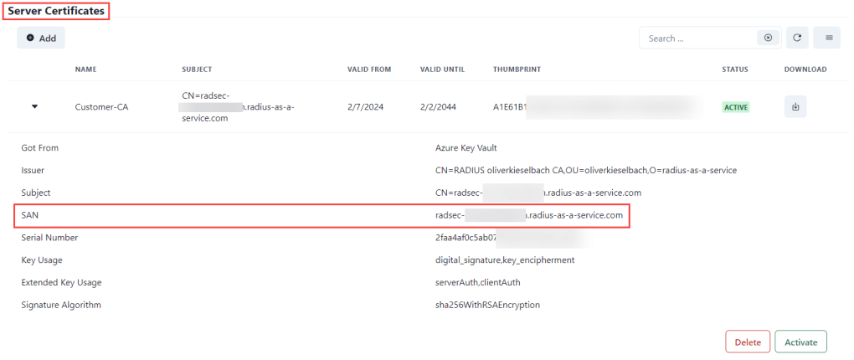
Task: Sort by the Valid From column header
Action: (x=369, y=69)
